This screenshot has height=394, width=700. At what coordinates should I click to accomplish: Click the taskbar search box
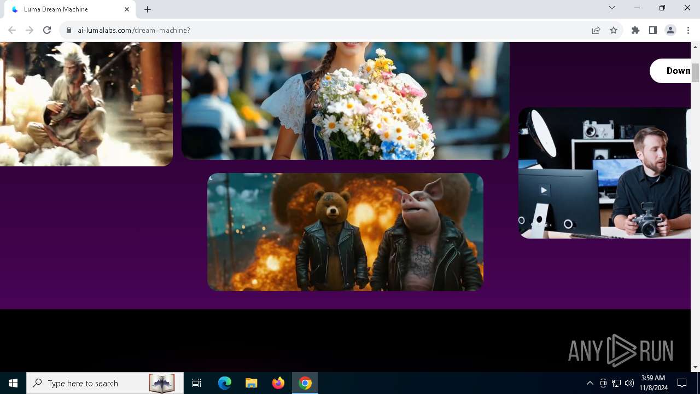coord(105,383)
